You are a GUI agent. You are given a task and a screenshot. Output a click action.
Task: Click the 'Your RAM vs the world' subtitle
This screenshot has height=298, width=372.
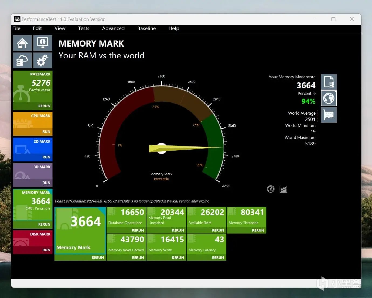(101, 55)
